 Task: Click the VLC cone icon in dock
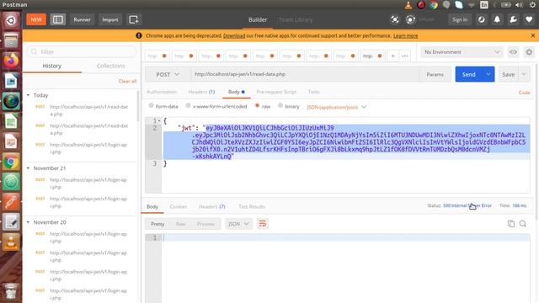coord(11,242)
